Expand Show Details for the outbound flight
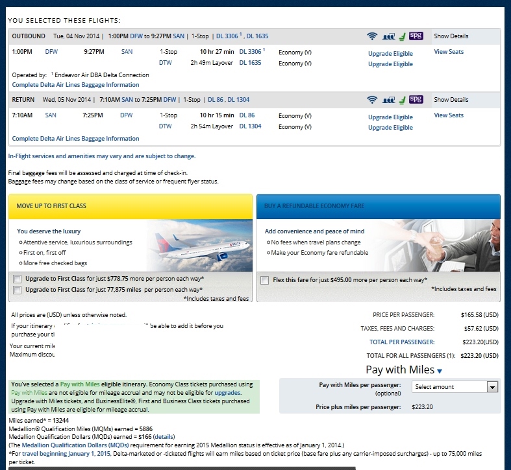 click(x=451, y=36)
